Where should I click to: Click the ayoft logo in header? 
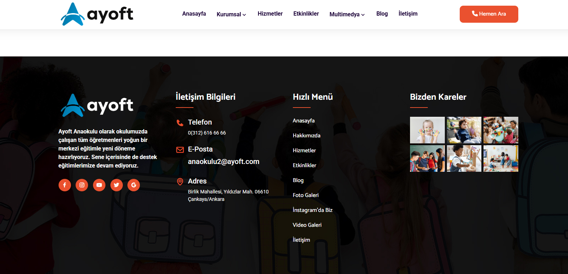click(x=97, y=14)
